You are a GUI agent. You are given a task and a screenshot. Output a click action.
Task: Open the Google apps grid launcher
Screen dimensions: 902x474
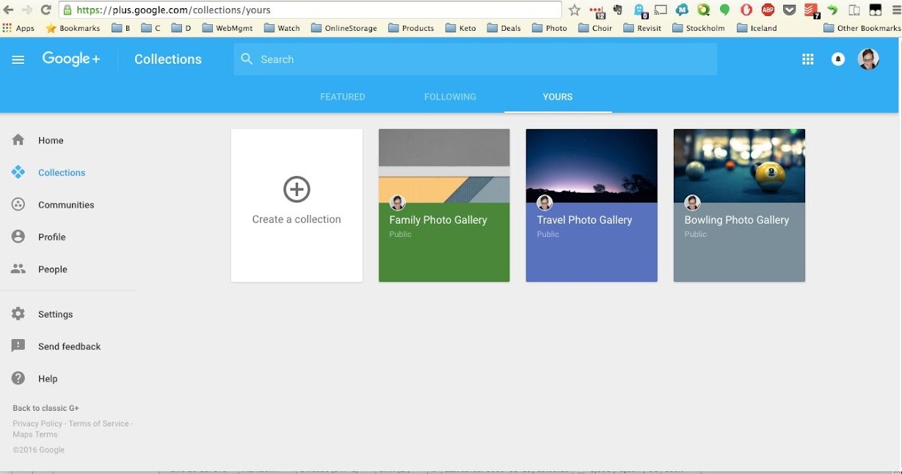click(x=808, y=59)
